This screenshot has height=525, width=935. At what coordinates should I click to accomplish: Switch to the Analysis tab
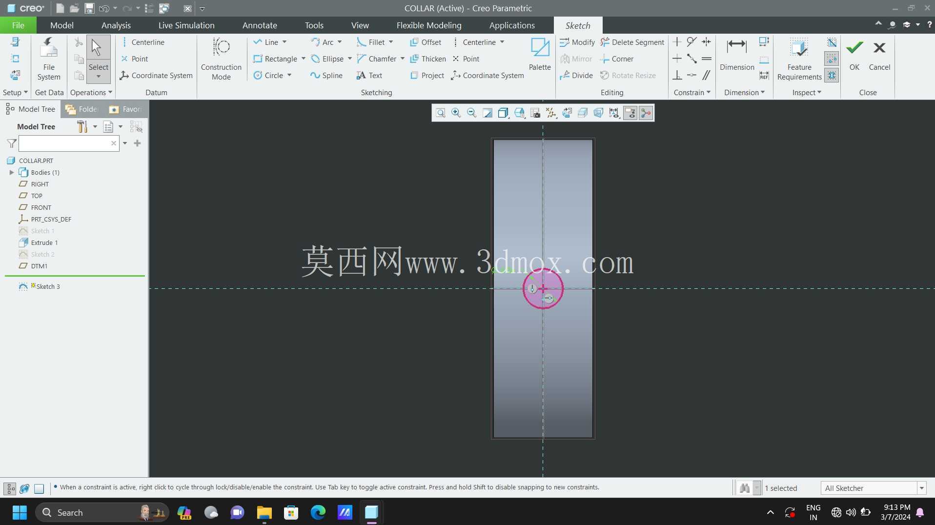116,25
